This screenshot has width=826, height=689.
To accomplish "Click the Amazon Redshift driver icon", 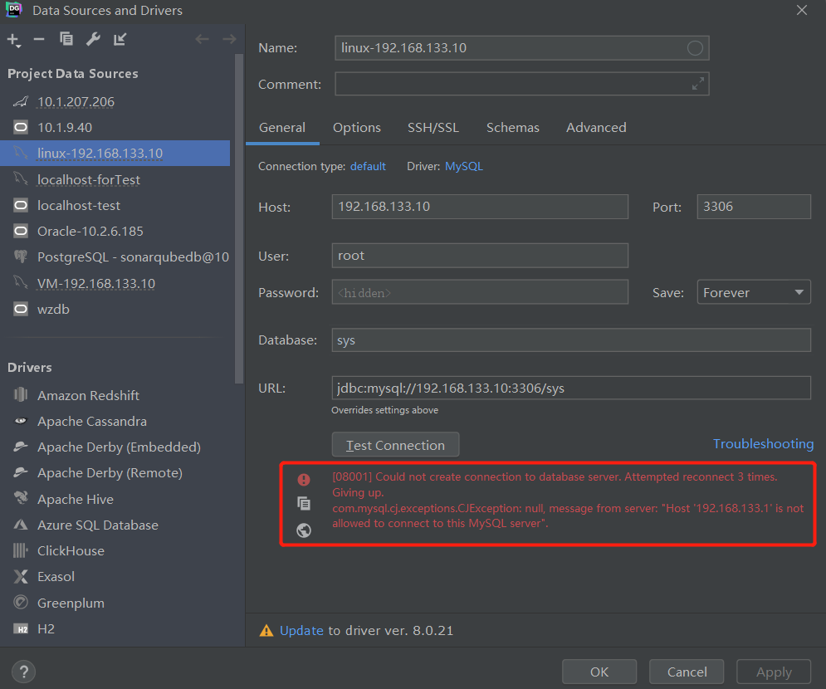I will (x=21, y=394).
